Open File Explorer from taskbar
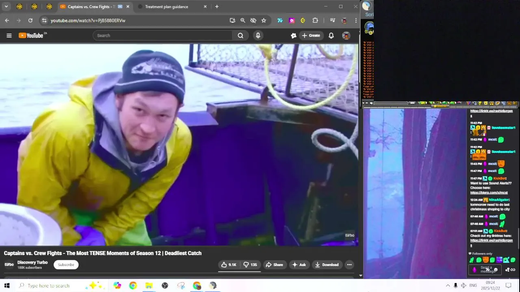520x292 pixels. tap(149, 286)
